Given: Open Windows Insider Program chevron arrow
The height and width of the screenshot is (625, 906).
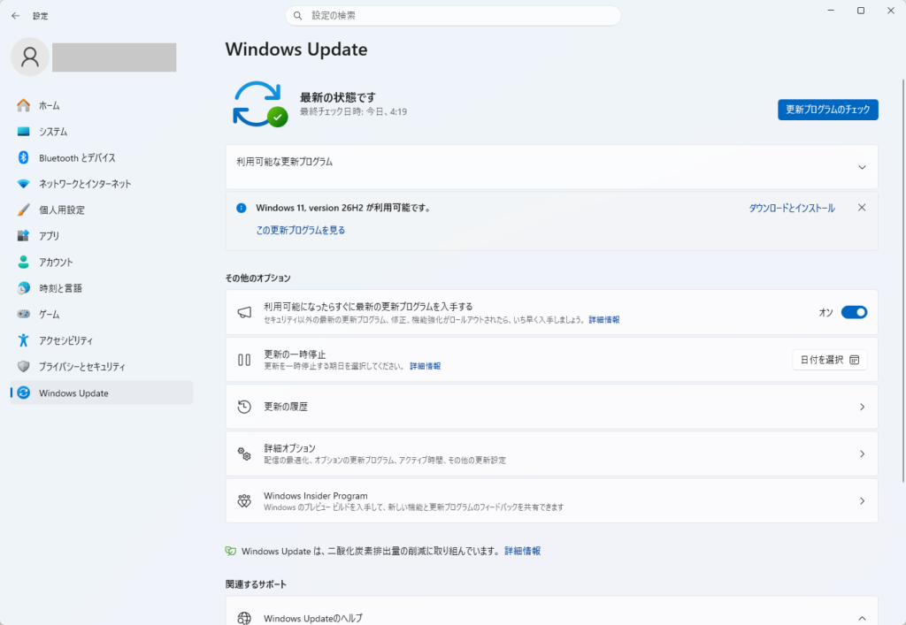Looking at the screenshot, I should coord(862,501).
